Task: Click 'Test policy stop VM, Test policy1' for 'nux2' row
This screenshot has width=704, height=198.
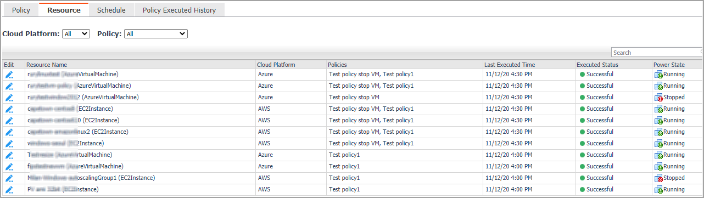Action: coord(371,132)
